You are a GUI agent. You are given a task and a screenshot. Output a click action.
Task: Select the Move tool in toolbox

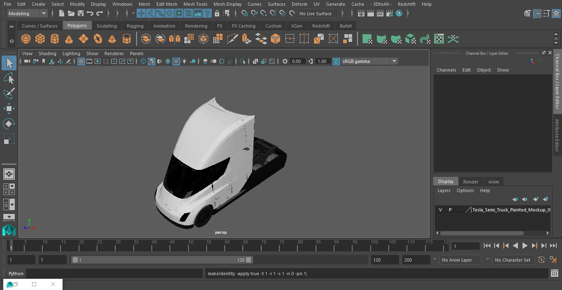point(9,109)
